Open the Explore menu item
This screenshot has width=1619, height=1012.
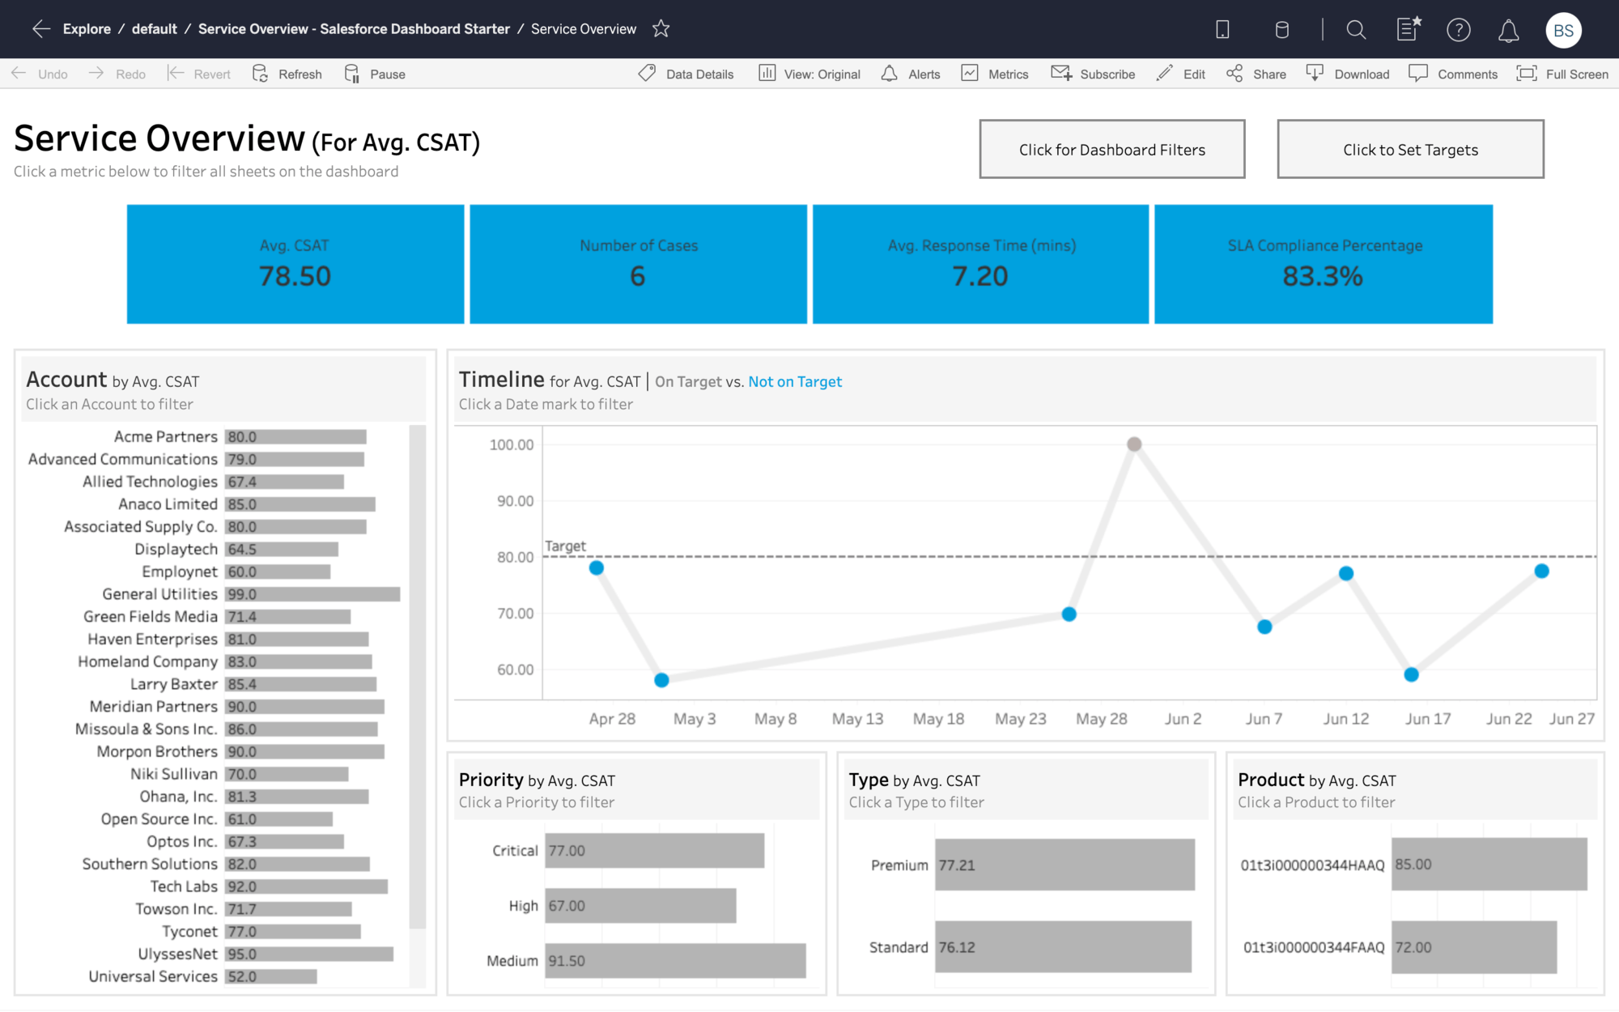coord(87,28)
